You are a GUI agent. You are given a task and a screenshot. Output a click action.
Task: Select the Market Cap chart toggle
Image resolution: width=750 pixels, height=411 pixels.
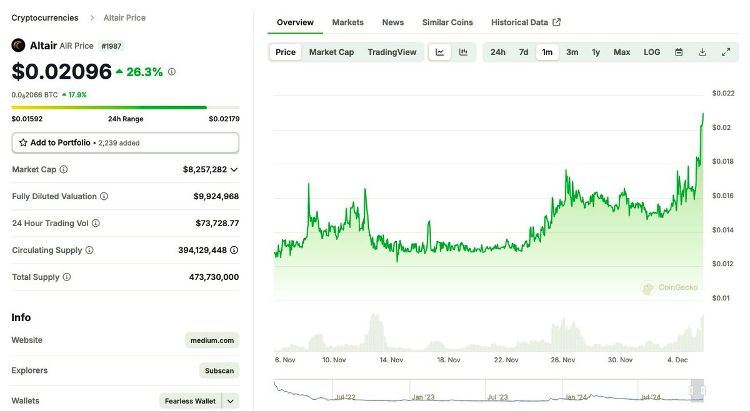331,52
